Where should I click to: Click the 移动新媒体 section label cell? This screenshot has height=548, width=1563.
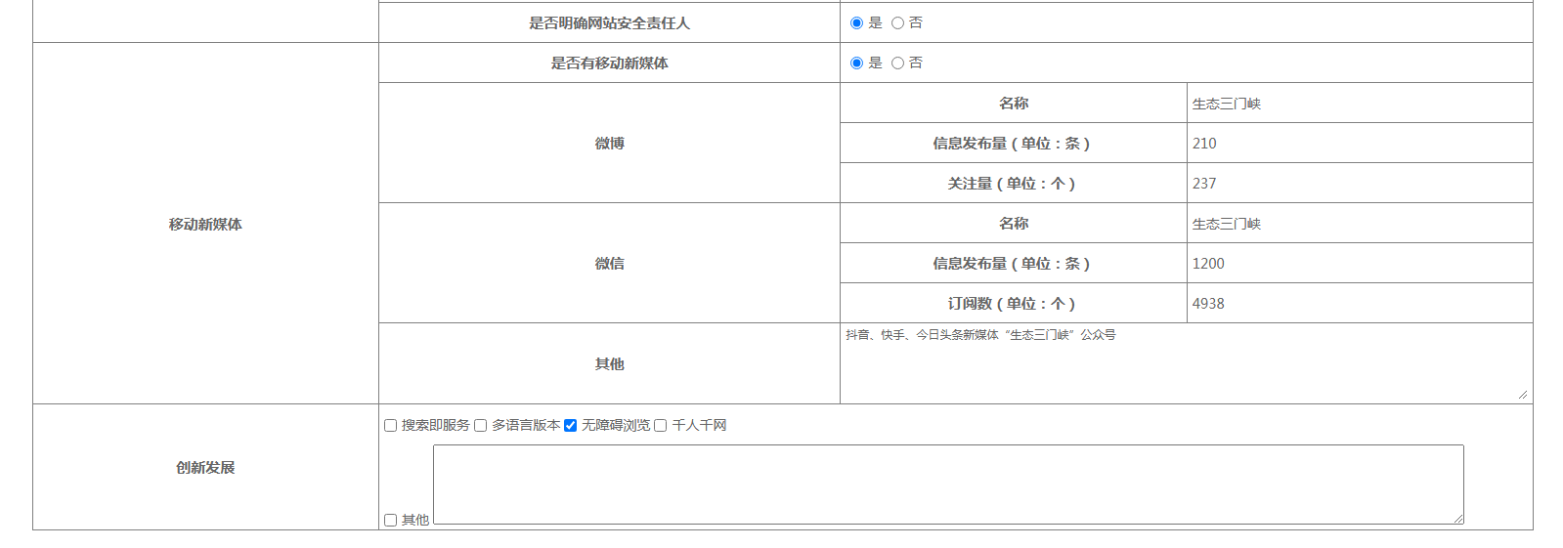click(205, 225)
